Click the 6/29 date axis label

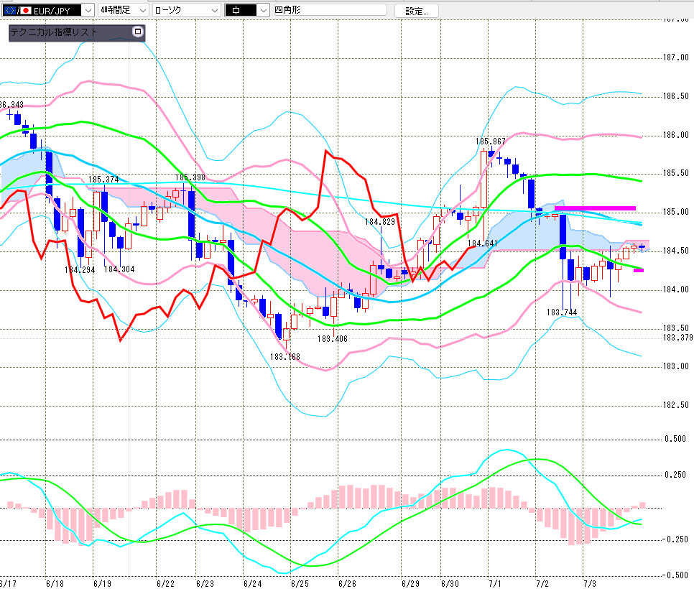pyautogui.click(x=410, y=584)
